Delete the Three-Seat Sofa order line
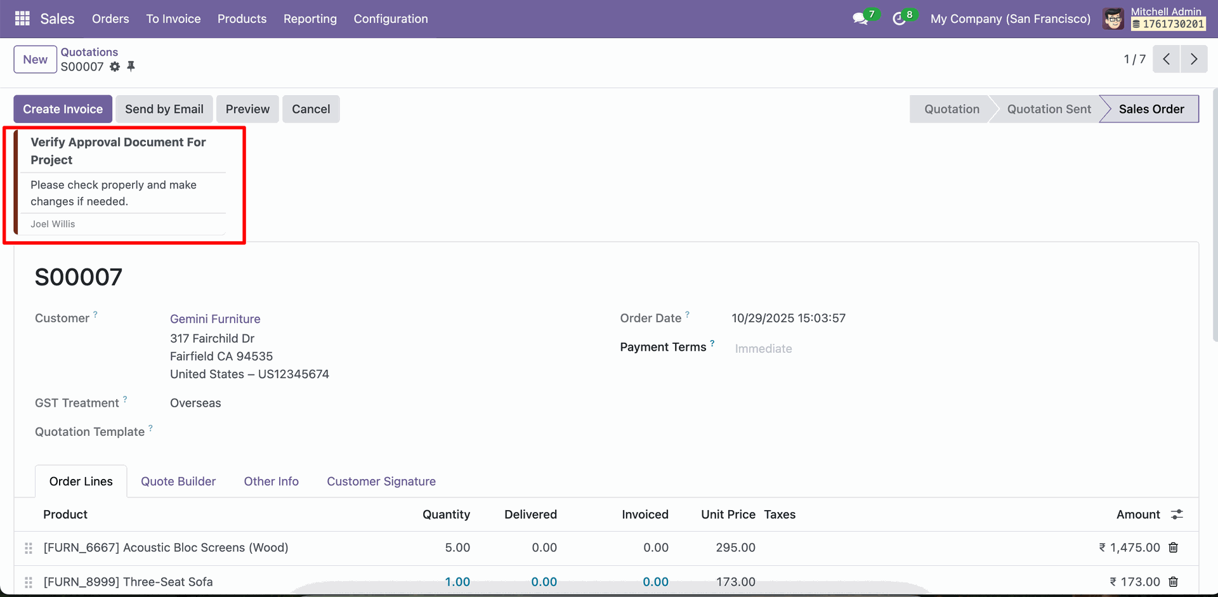Screen dimensions: 1218x597 click(x=1174, y=582)
